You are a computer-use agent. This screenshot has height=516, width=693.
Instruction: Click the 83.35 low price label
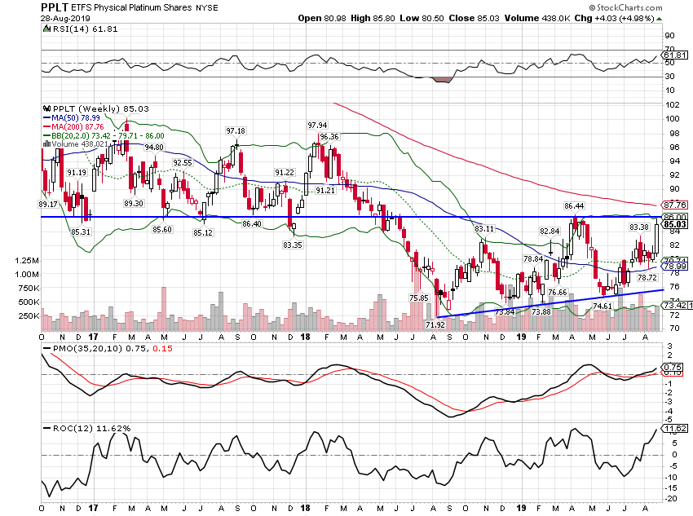point(293,245)
